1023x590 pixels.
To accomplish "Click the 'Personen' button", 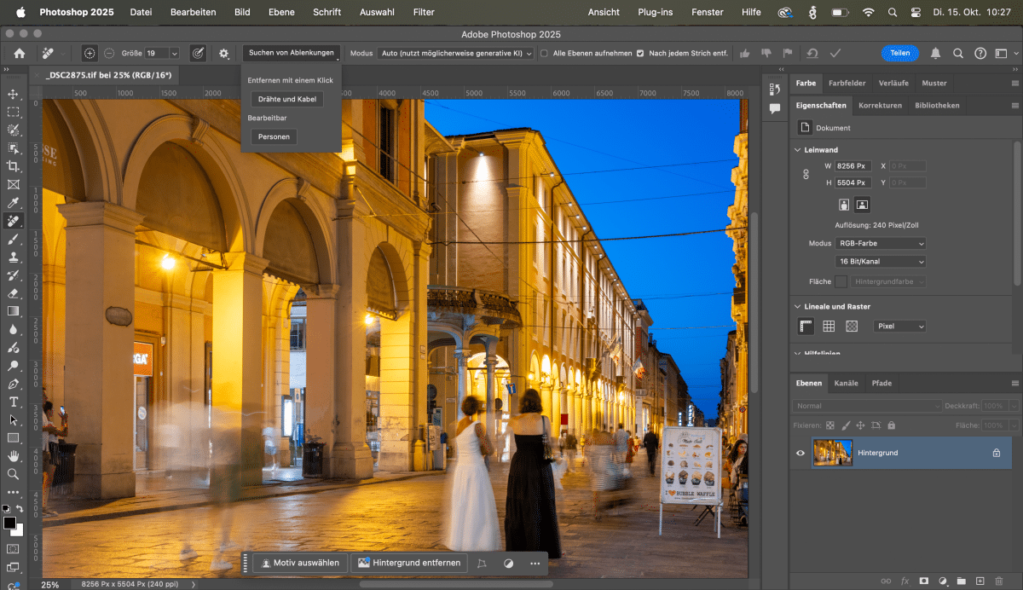I will click(x=274, y=136).
